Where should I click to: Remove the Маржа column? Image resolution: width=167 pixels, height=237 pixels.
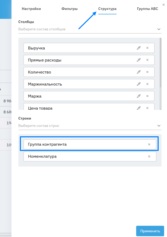[147, 96]
